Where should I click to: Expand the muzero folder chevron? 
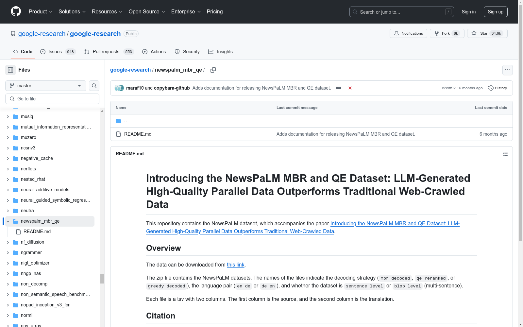(8, 138)
